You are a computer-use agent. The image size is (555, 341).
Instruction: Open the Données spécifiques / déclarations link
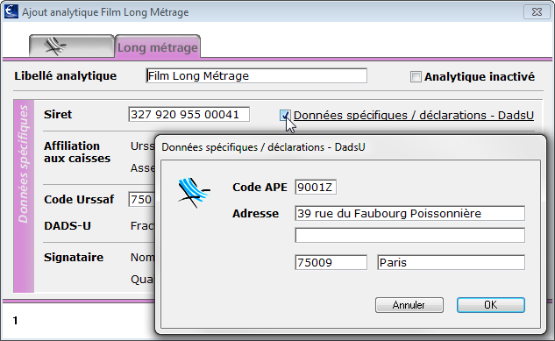tap(414, 116)
